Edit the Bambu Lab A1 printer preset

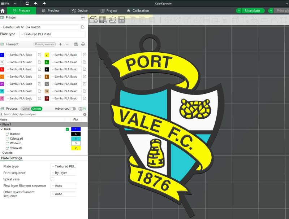[x=83, y=27]
